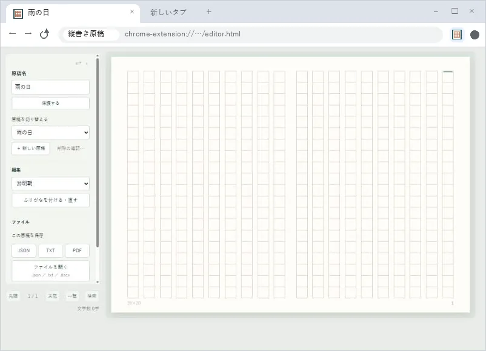486x351 pixels.
Task: Open a new tab with the plus button
Action: click(209, 12)
